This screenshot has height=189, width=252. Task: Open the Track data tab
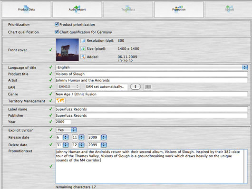128,9
